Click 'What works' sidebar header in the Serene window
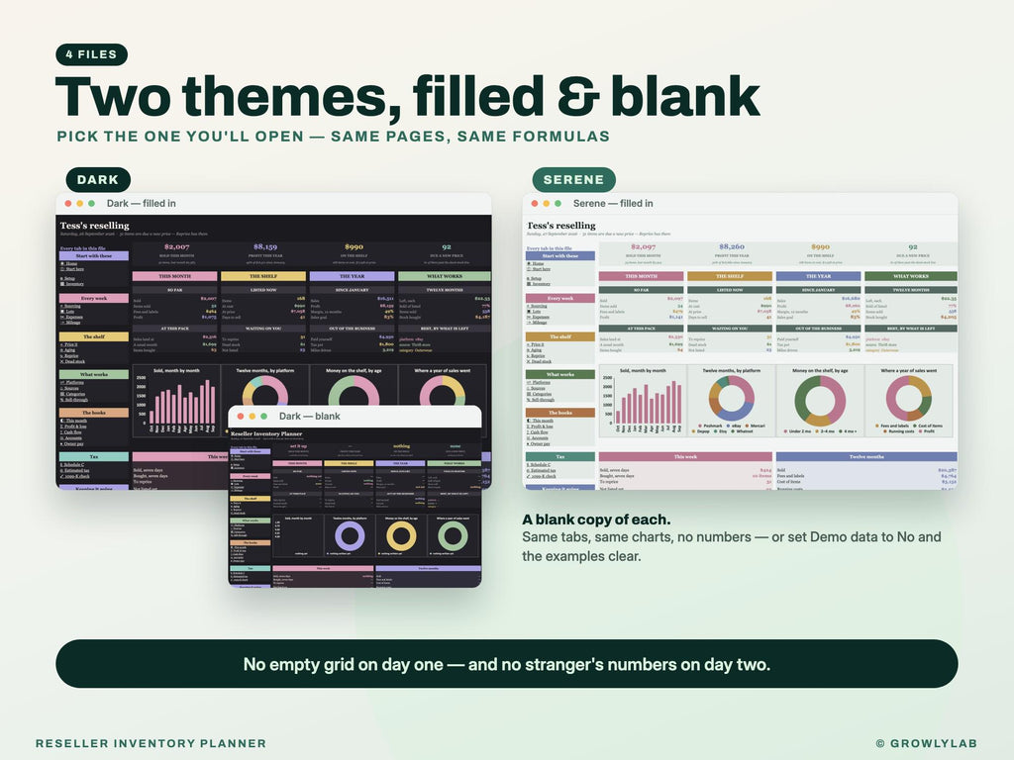Screen dimensions: 1014x760 [560, 374]
